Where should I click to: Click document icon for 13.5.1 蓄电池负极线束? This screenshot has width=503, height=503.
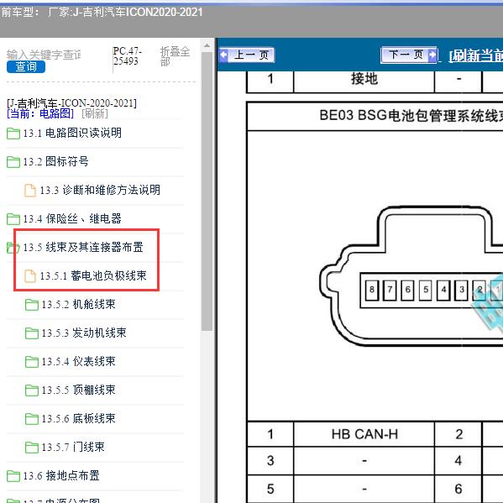[x=30, y=276]
